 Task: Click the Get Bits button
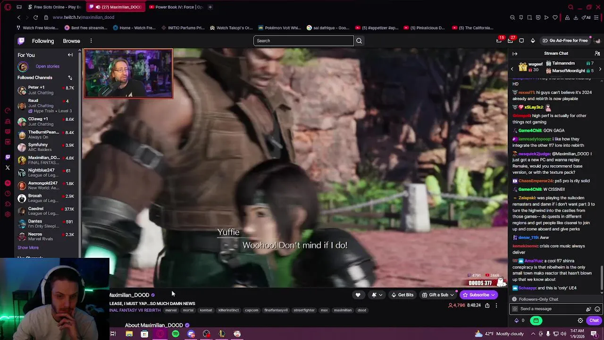pos(402,295)
